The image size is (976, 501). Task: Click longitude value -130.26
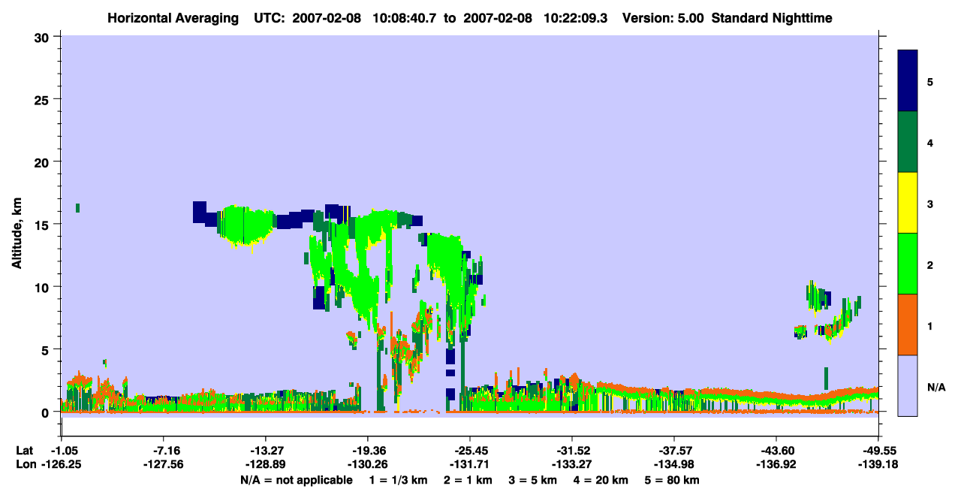point(367,464)
